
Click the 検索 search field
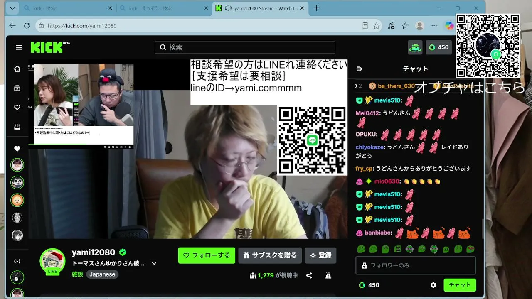tap(245, 47)
